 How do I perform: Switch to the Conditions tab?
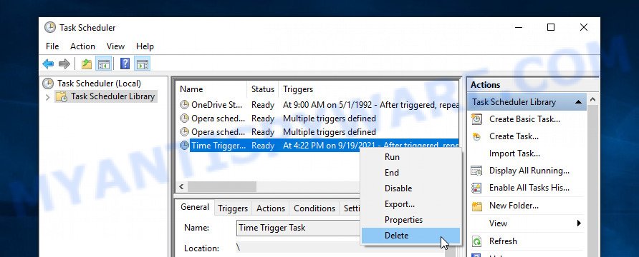(x=314, y=208)
